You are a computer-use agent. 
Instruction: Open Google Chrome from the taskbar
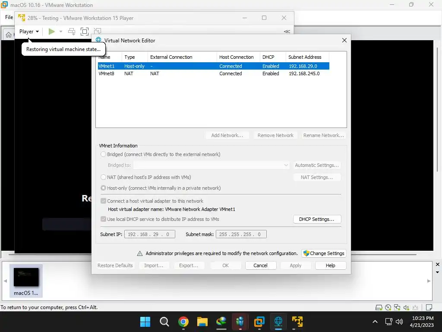[x=183, y=322]
